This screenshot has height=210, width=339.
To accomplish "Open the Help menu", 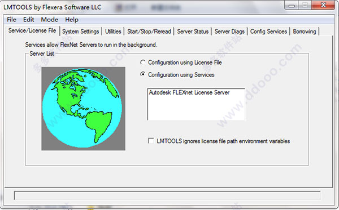I will (72, 20).
